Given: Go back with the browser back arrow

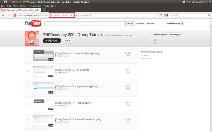Looking at the screenshot, I should pyautogui.click(x=3, y=15).
